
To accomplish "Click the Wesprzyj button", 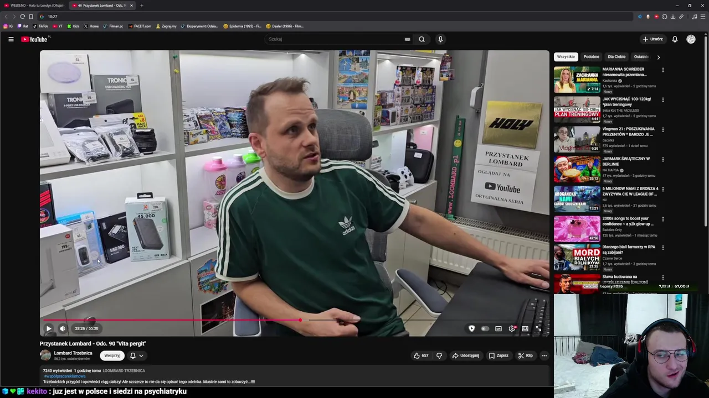I will [112, 355].
